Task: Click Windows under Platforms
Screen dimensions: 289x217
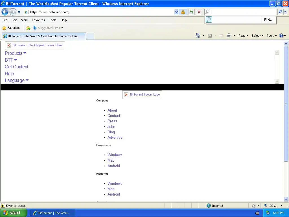Action: click(115, 184)
